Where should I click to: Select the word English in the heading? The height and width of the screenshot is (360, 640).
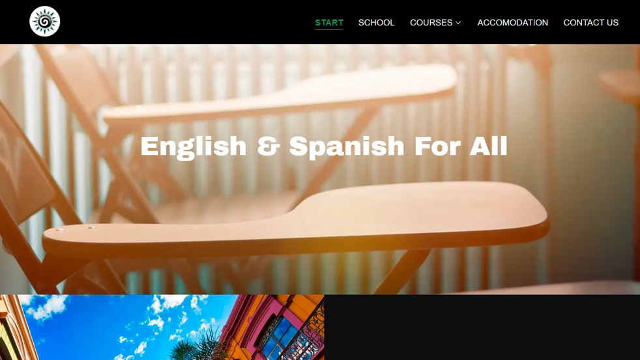(194, 146)
